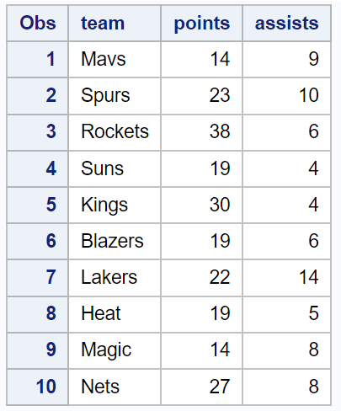The width and height of the screenshot is (341, 411).
Task: Click the Kings points value 30
Action: pyautogui.click(x=201, y=205)
